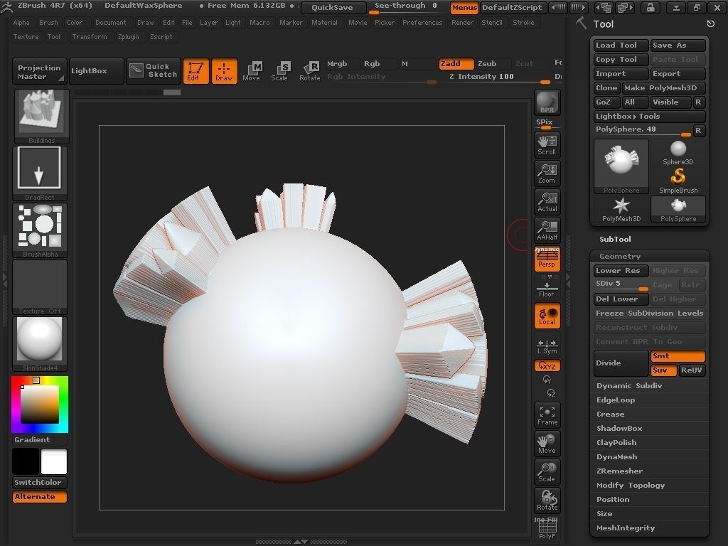Viewport: 728px width, 546px height.
Task: Activate Draw mode button
Action: pos(224,71)
